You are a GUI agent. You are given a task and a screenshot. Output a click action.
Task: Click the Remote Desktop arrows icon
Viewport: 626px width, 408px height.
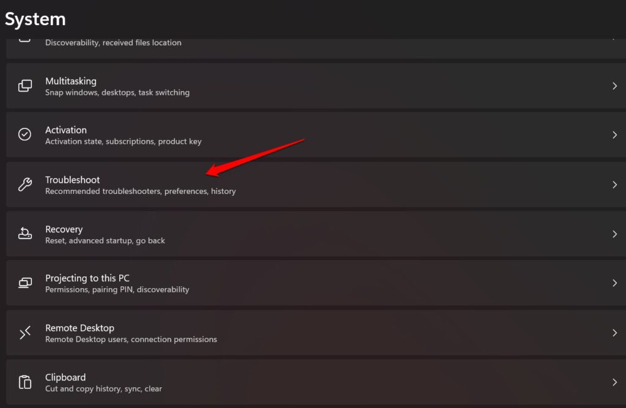24,332
